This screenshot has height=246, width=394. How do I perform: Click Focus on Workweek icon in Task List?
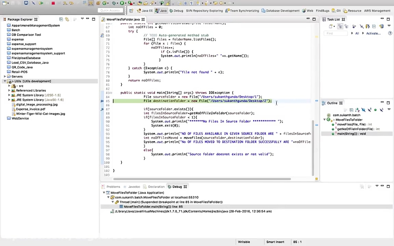pos(354,26)
